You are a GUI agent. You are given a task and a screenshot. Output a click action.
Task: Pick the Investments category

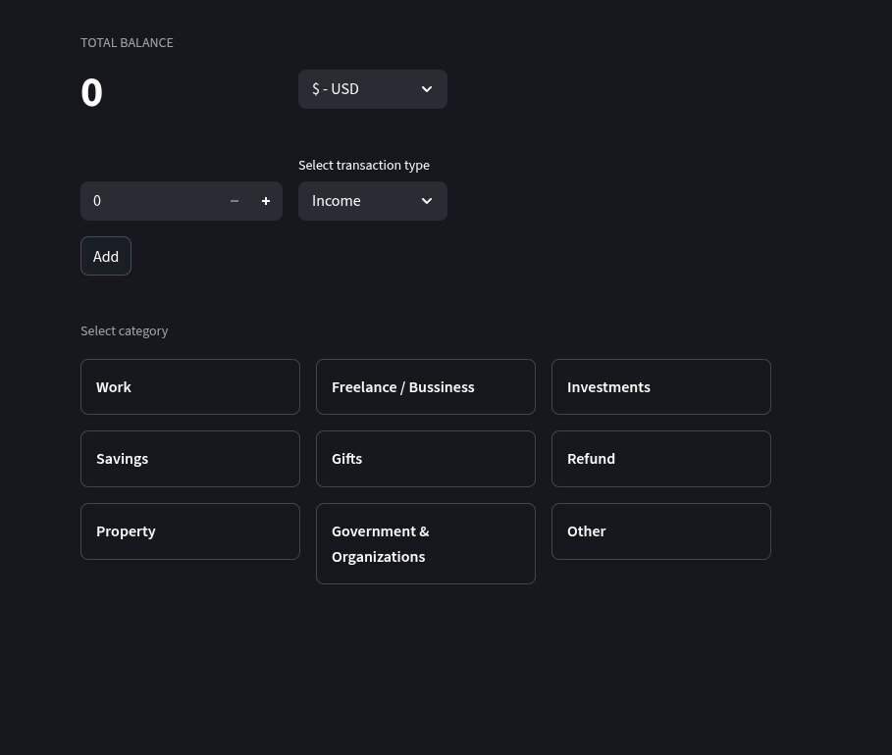coord(661,386)
